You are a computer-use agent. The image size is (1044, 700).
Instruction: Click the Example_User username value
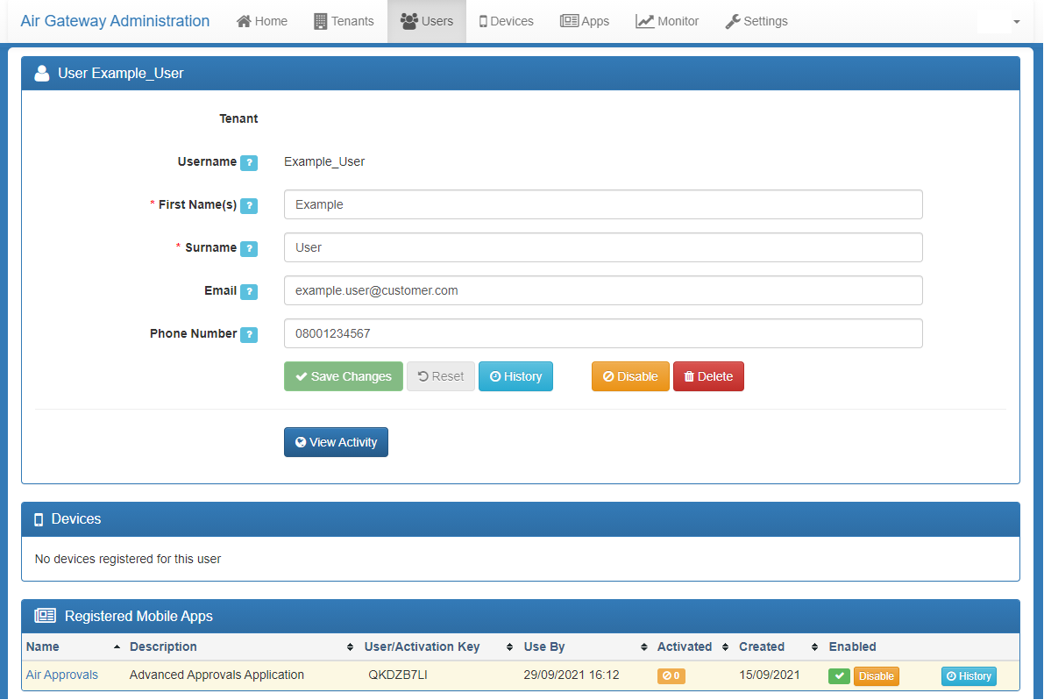[324, 162]
